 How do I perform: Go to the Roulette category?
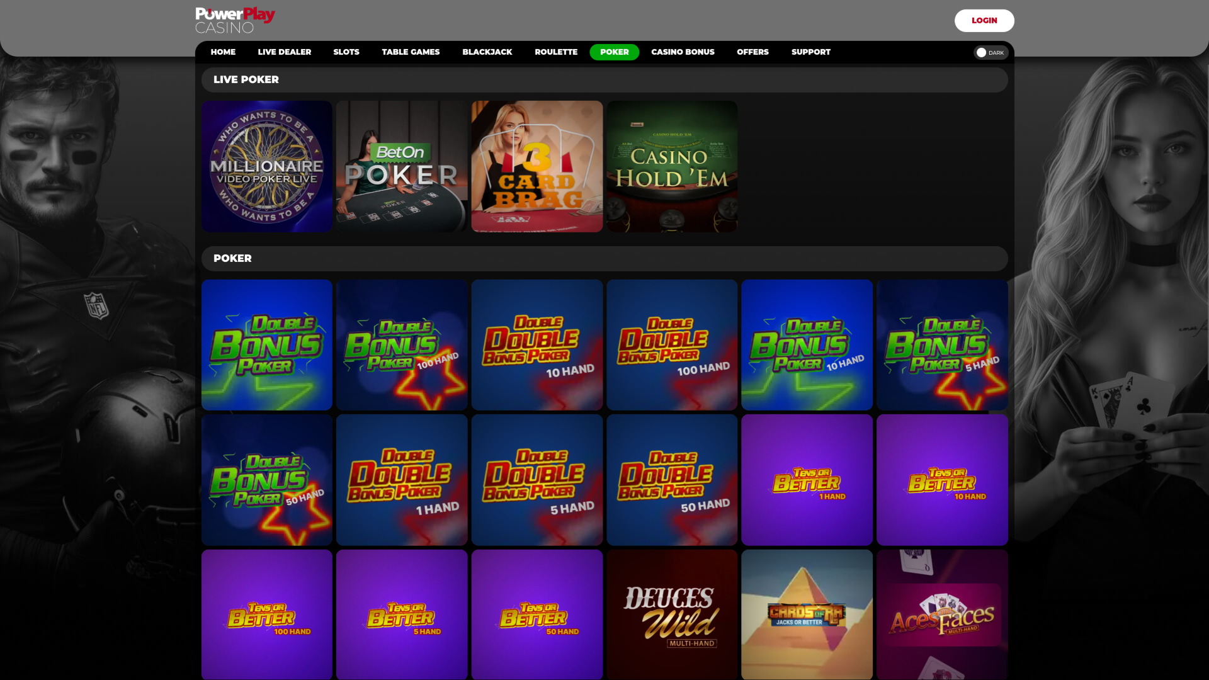[x=555, y=52]
